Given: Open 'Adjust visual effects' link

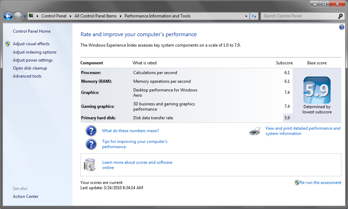Looking at the screenshot, I should coord(31,44).
